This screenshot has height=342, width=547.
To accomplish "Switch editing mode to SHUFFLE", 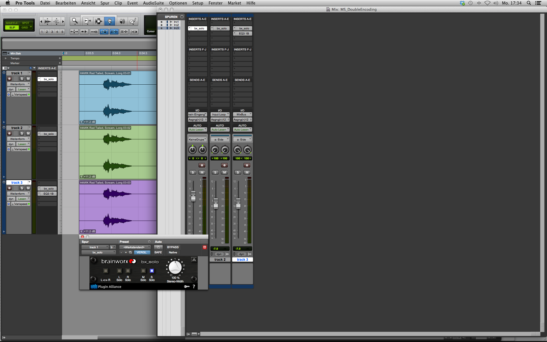I will 12,23.
